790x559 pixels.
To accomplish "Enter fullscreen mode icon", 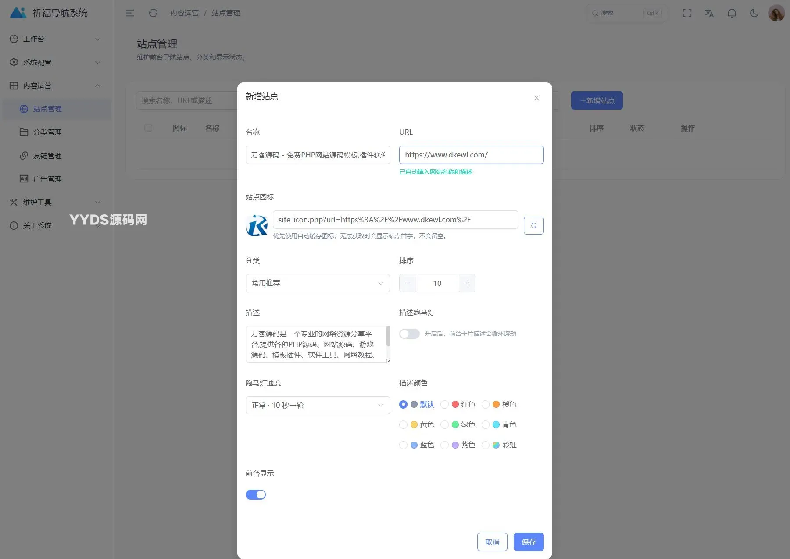I will click(x=687, y=13).
